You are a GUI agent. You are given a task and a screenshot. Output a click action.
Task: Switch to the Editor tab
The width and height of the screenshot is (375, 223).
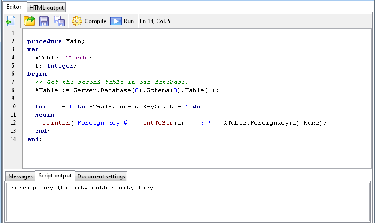[13, 7]
